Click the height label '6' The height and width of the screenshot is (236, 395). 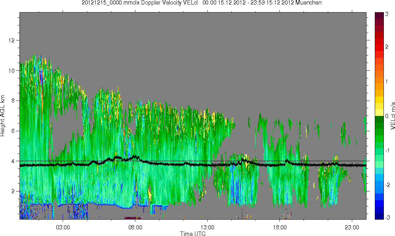tap(13, 131)
